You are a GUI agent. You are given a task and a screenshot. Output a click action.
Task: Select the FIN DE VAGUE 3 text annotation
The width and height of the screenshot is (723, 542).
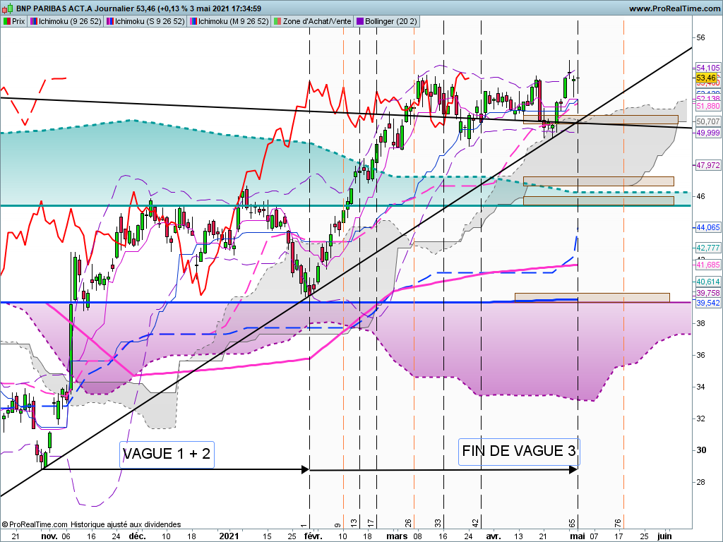519,450
